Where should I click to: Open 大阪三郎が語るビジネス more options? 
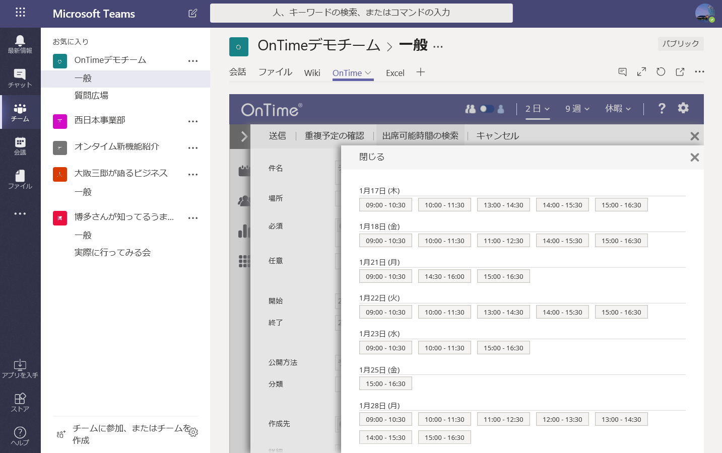click(193, 175)
